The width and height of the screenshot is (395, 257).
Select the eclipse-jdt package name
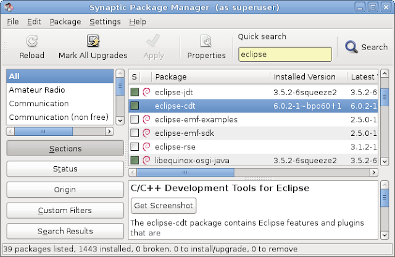(x=174, y=92)
